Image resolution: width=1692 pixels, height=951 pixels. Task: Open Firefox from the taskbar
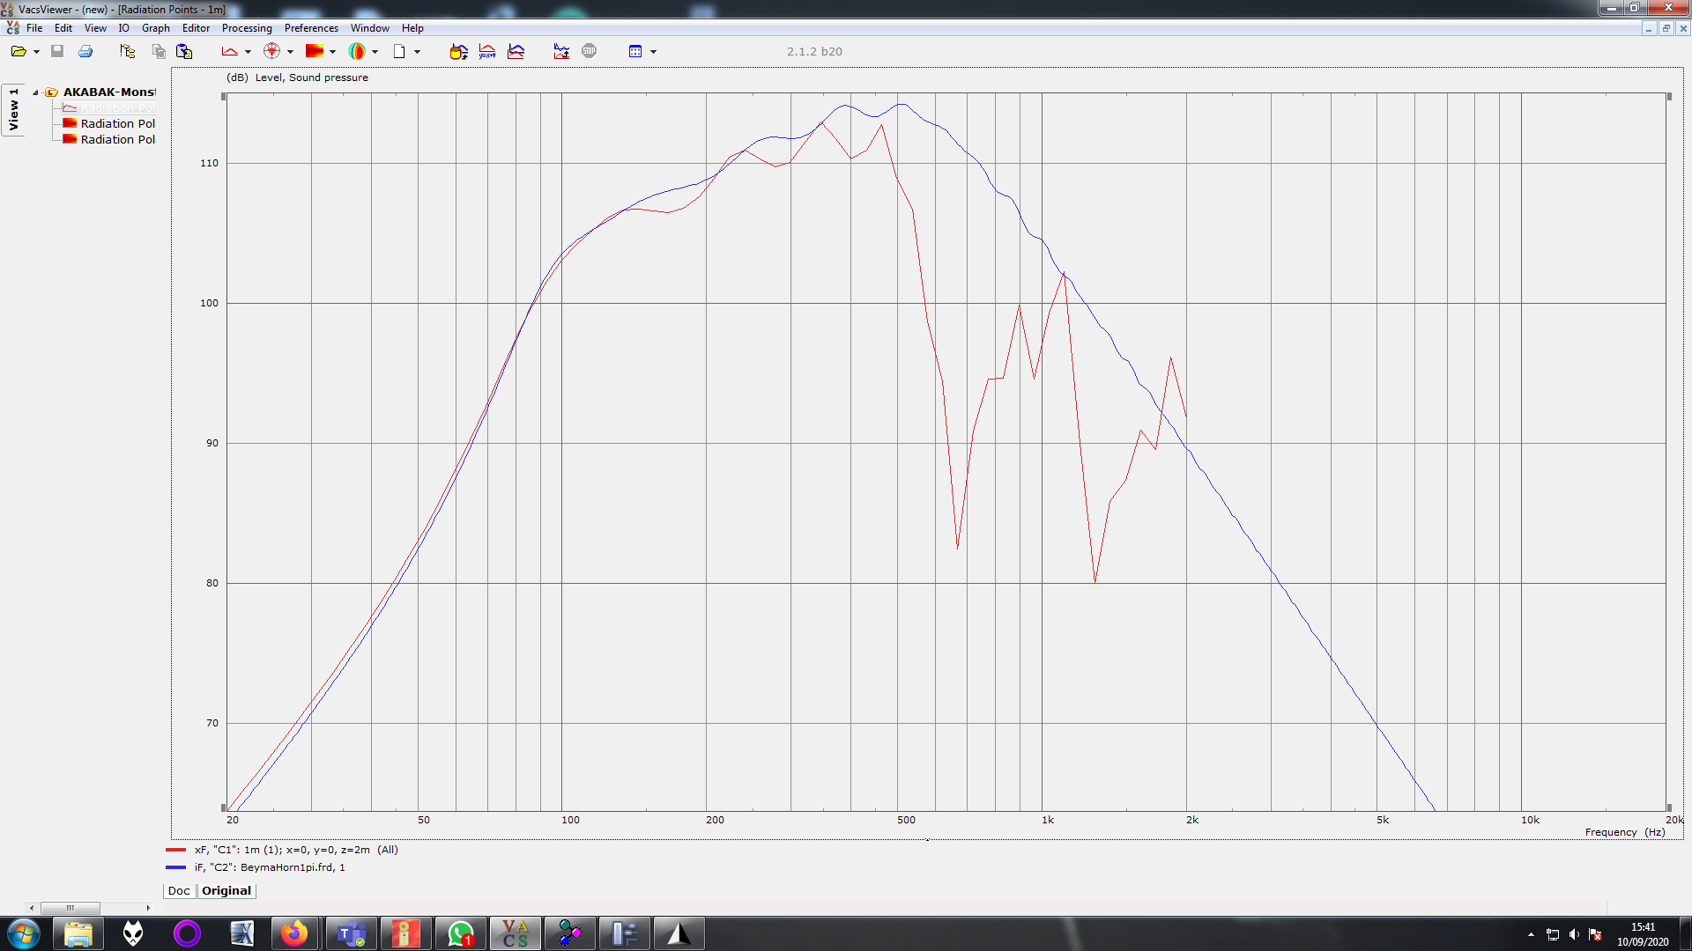[x=294, y=933]
